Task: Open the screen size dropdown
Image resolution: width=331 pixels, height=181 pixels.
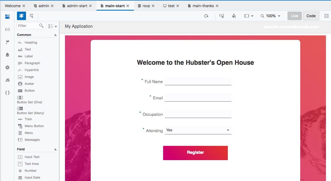Action: (x=249, y=16)
